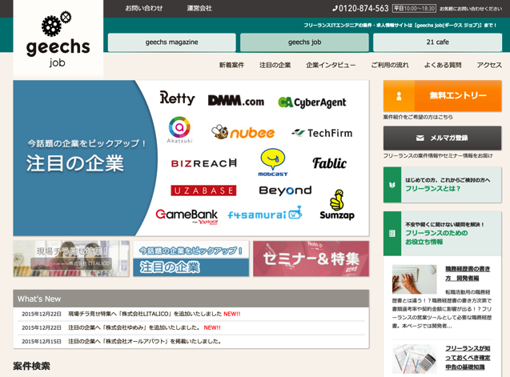Switch to geechs job tab
The width and height of the screenshot is (510, 377).
pos(304,42)
